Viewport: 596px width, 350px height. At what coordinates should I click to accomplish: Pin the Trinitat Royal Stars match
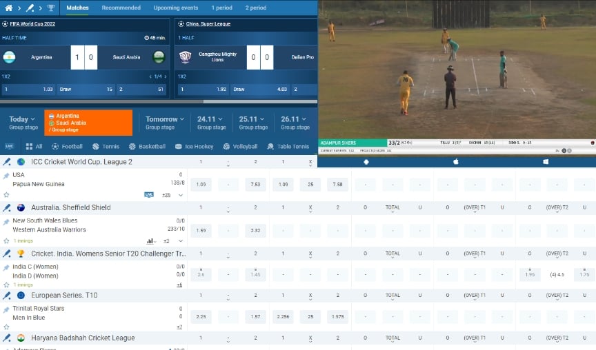click(6, 309)
